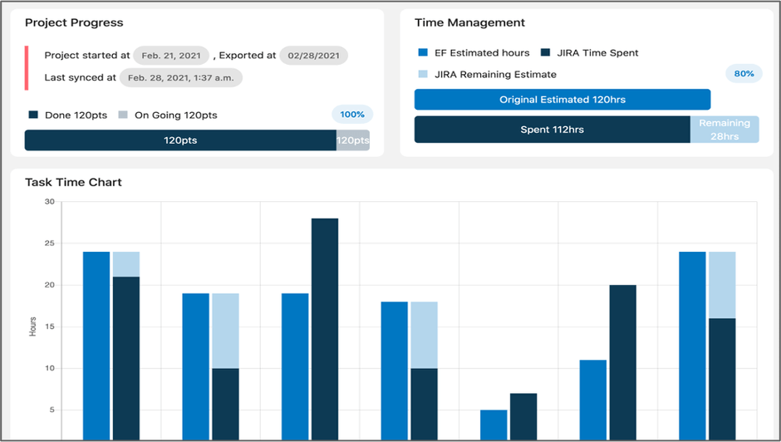Toggle the EF Estimated hours legend item
The height and width of the screenshot is (442, 781).
[474, 53]
